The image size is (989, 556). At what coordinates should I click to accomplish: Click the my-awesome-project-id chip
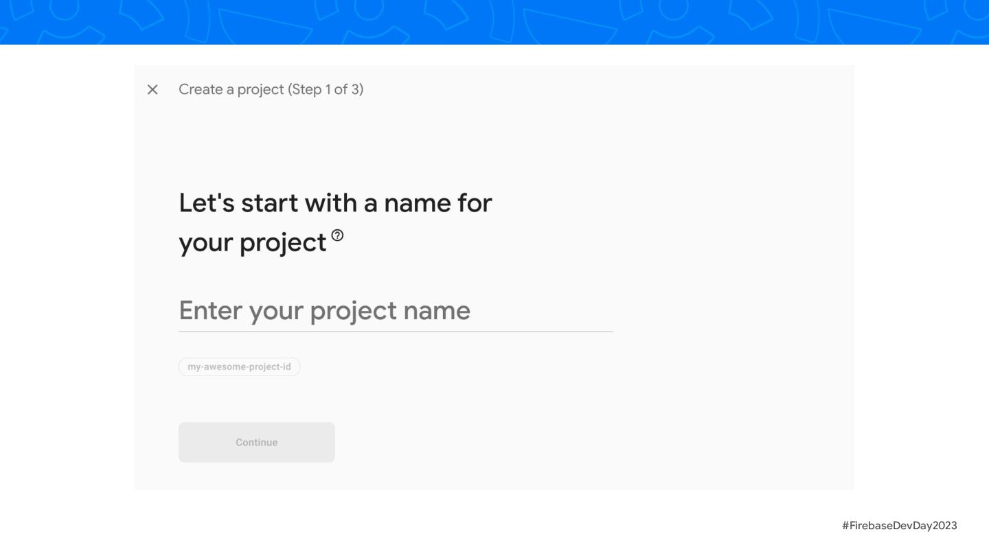[x=239, y=367]
